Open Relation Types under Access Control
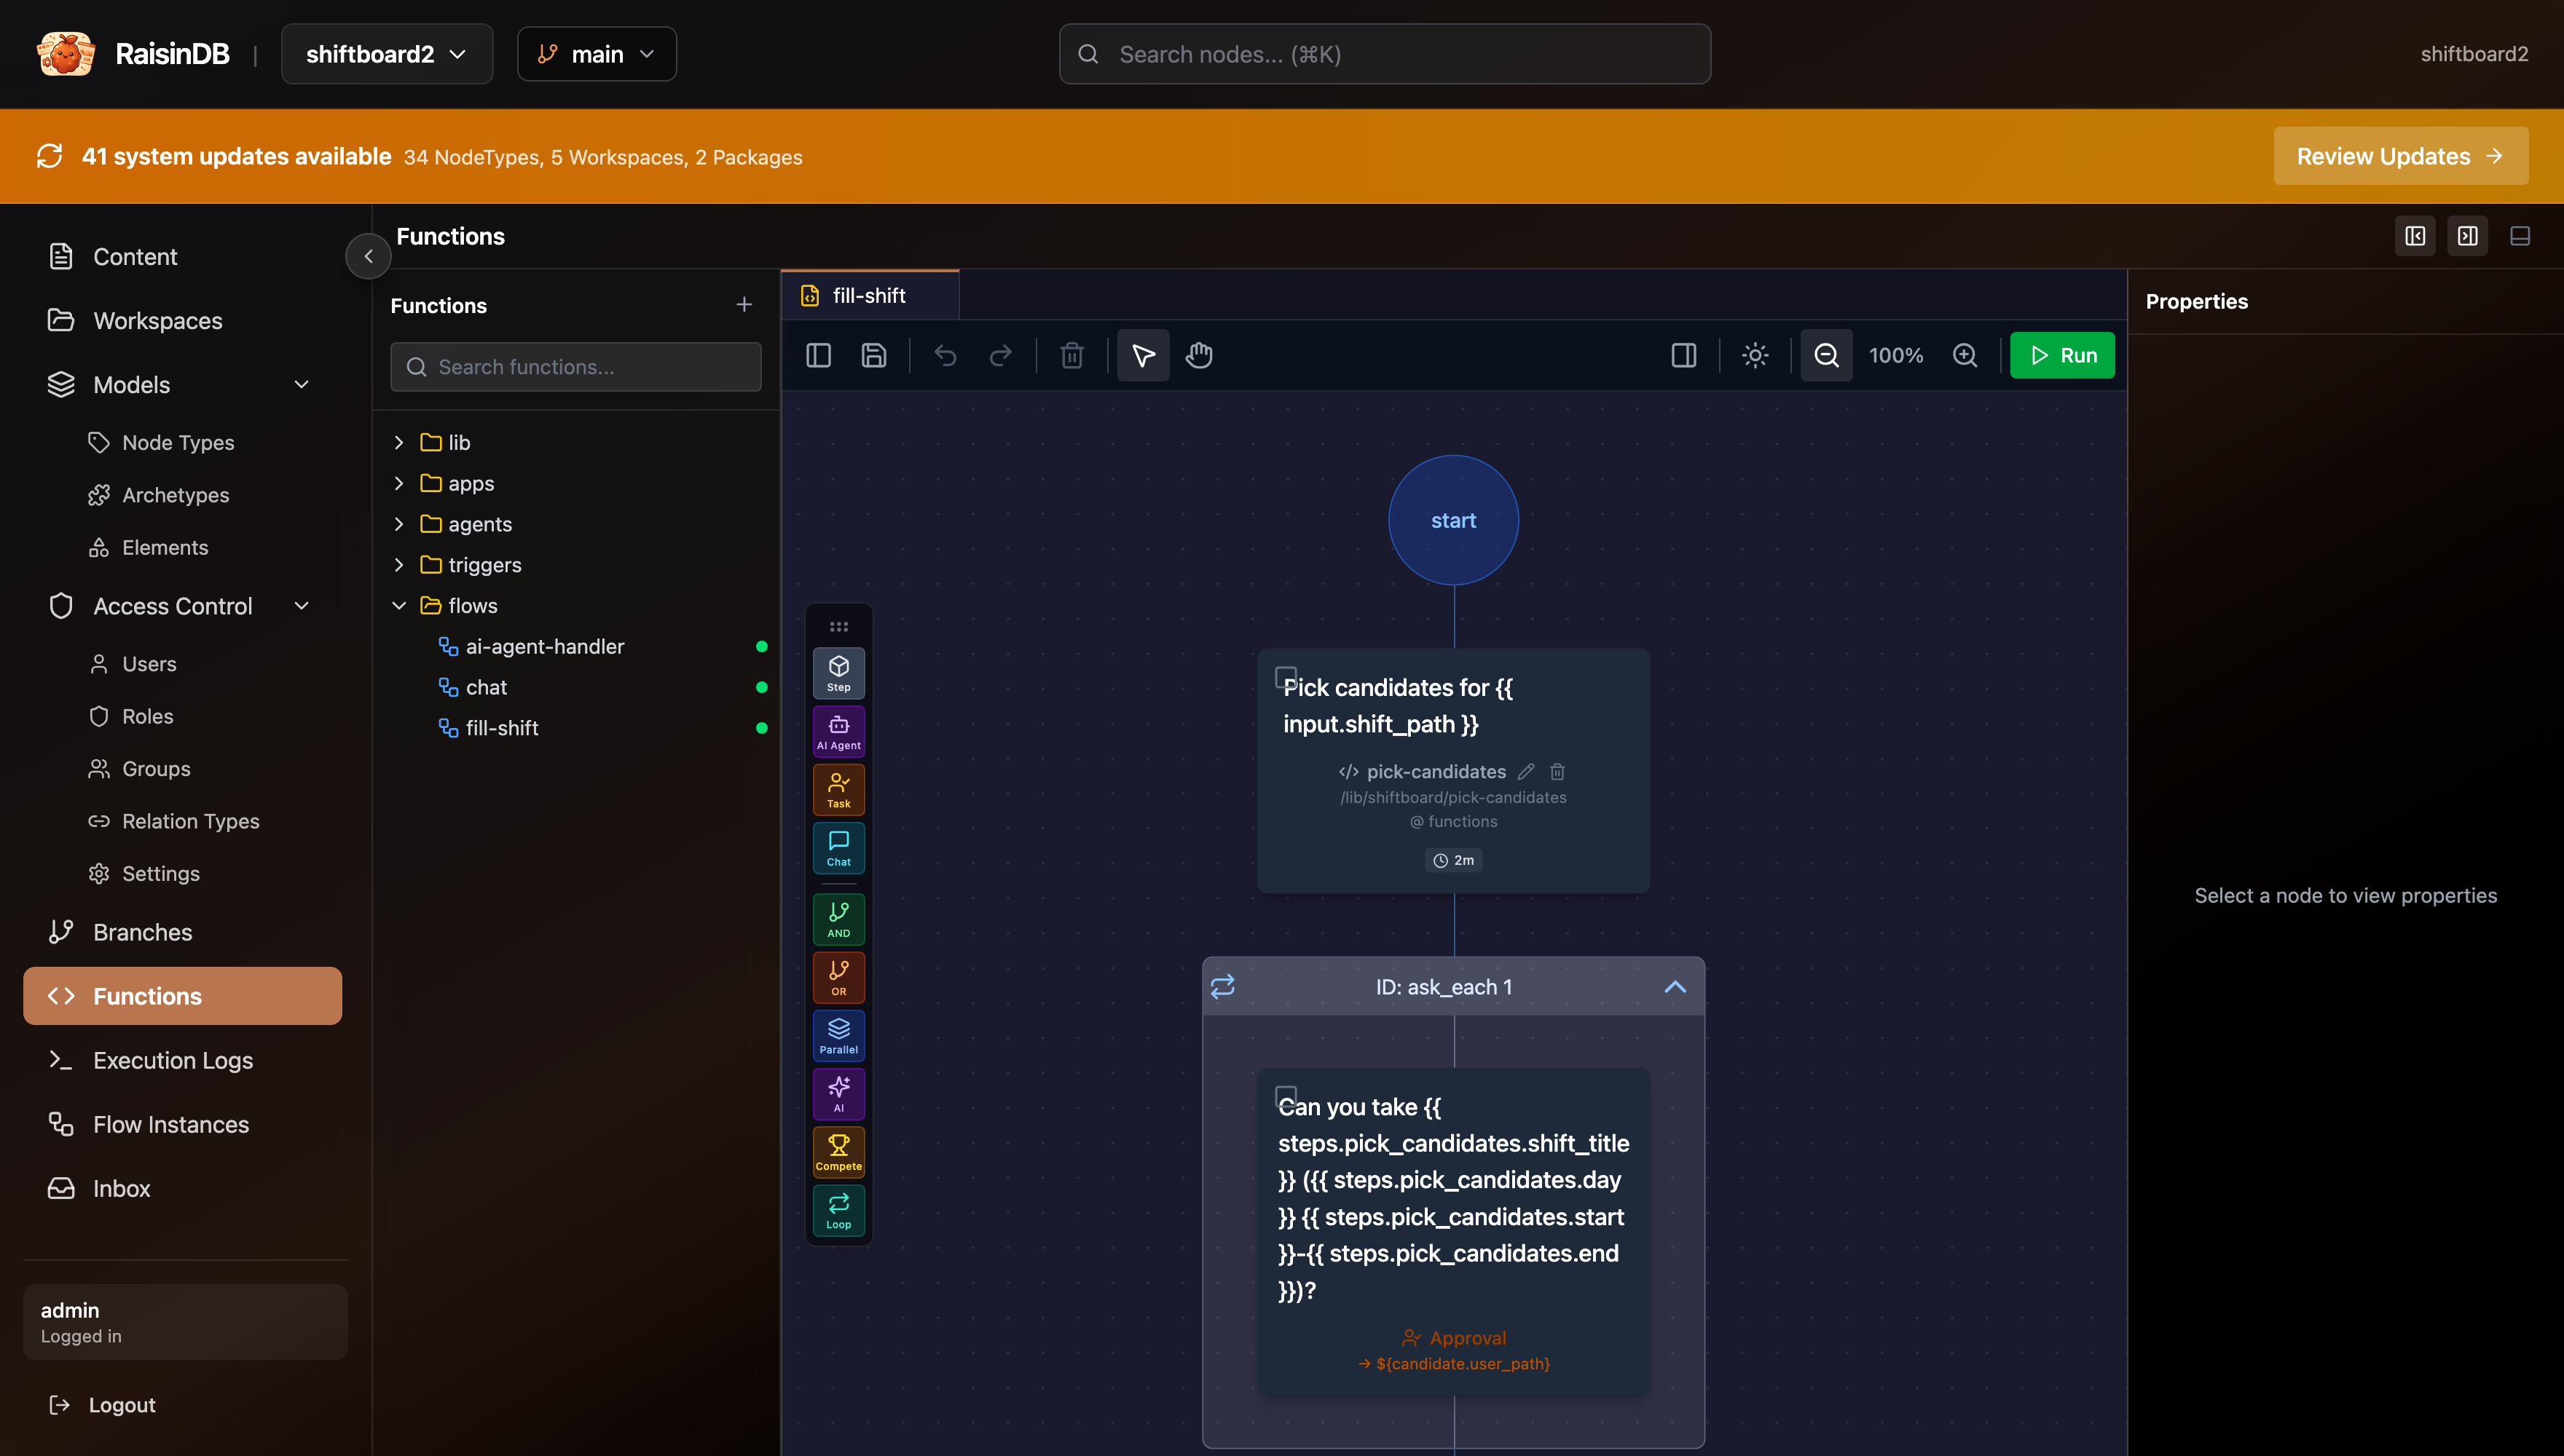 tap(190, 821)
